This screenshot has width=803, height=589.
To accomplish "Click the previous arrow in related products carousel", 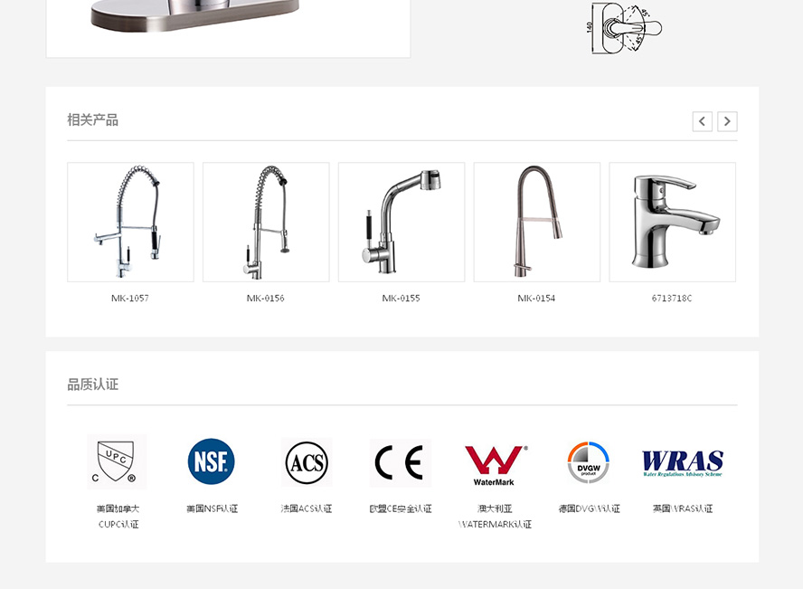I will [x=702, y=121].
